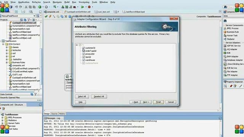The image size is (244, 137).
Task: Click the Database Adapter icon in palette
Action: pyautogui.click(x=225, y=60)
